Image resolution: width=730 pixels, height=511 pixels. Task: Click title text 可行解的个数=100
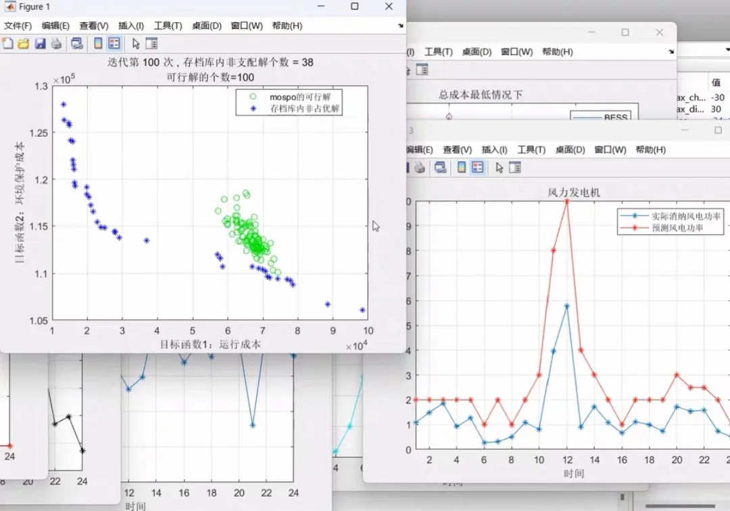tap(210, 77)
